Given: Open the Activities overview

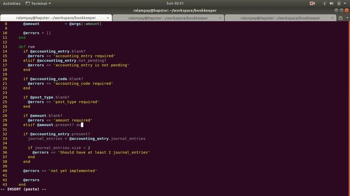Looking at the screenshot, I should pyautogui.click(x=11, y=4).
